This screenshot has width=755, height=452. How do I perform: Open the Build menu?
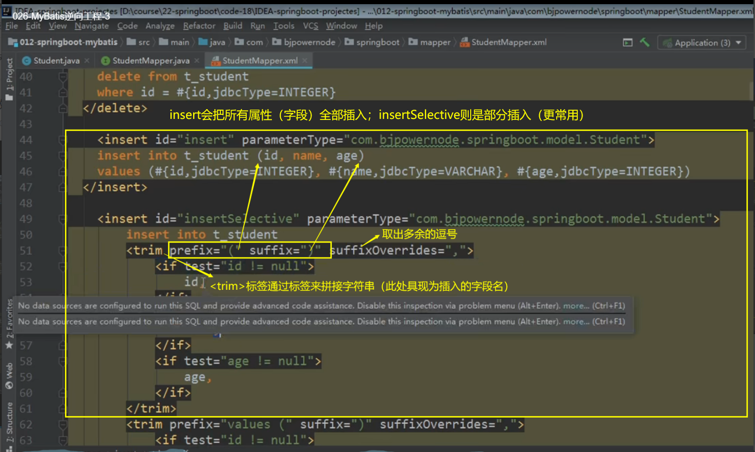click(x=233, y=26)
